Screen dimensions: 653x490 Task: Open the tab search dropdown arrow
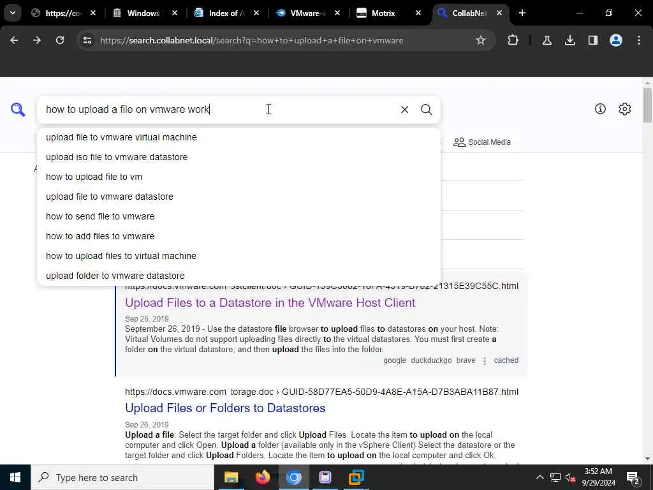(x=13, y=13)
